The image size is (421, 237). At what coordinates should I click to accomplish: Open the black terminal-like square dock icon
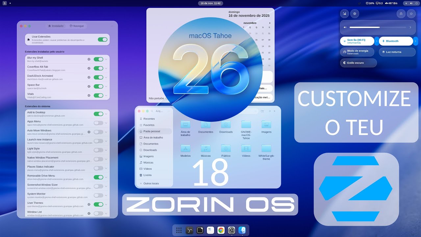tap(200, 230)
